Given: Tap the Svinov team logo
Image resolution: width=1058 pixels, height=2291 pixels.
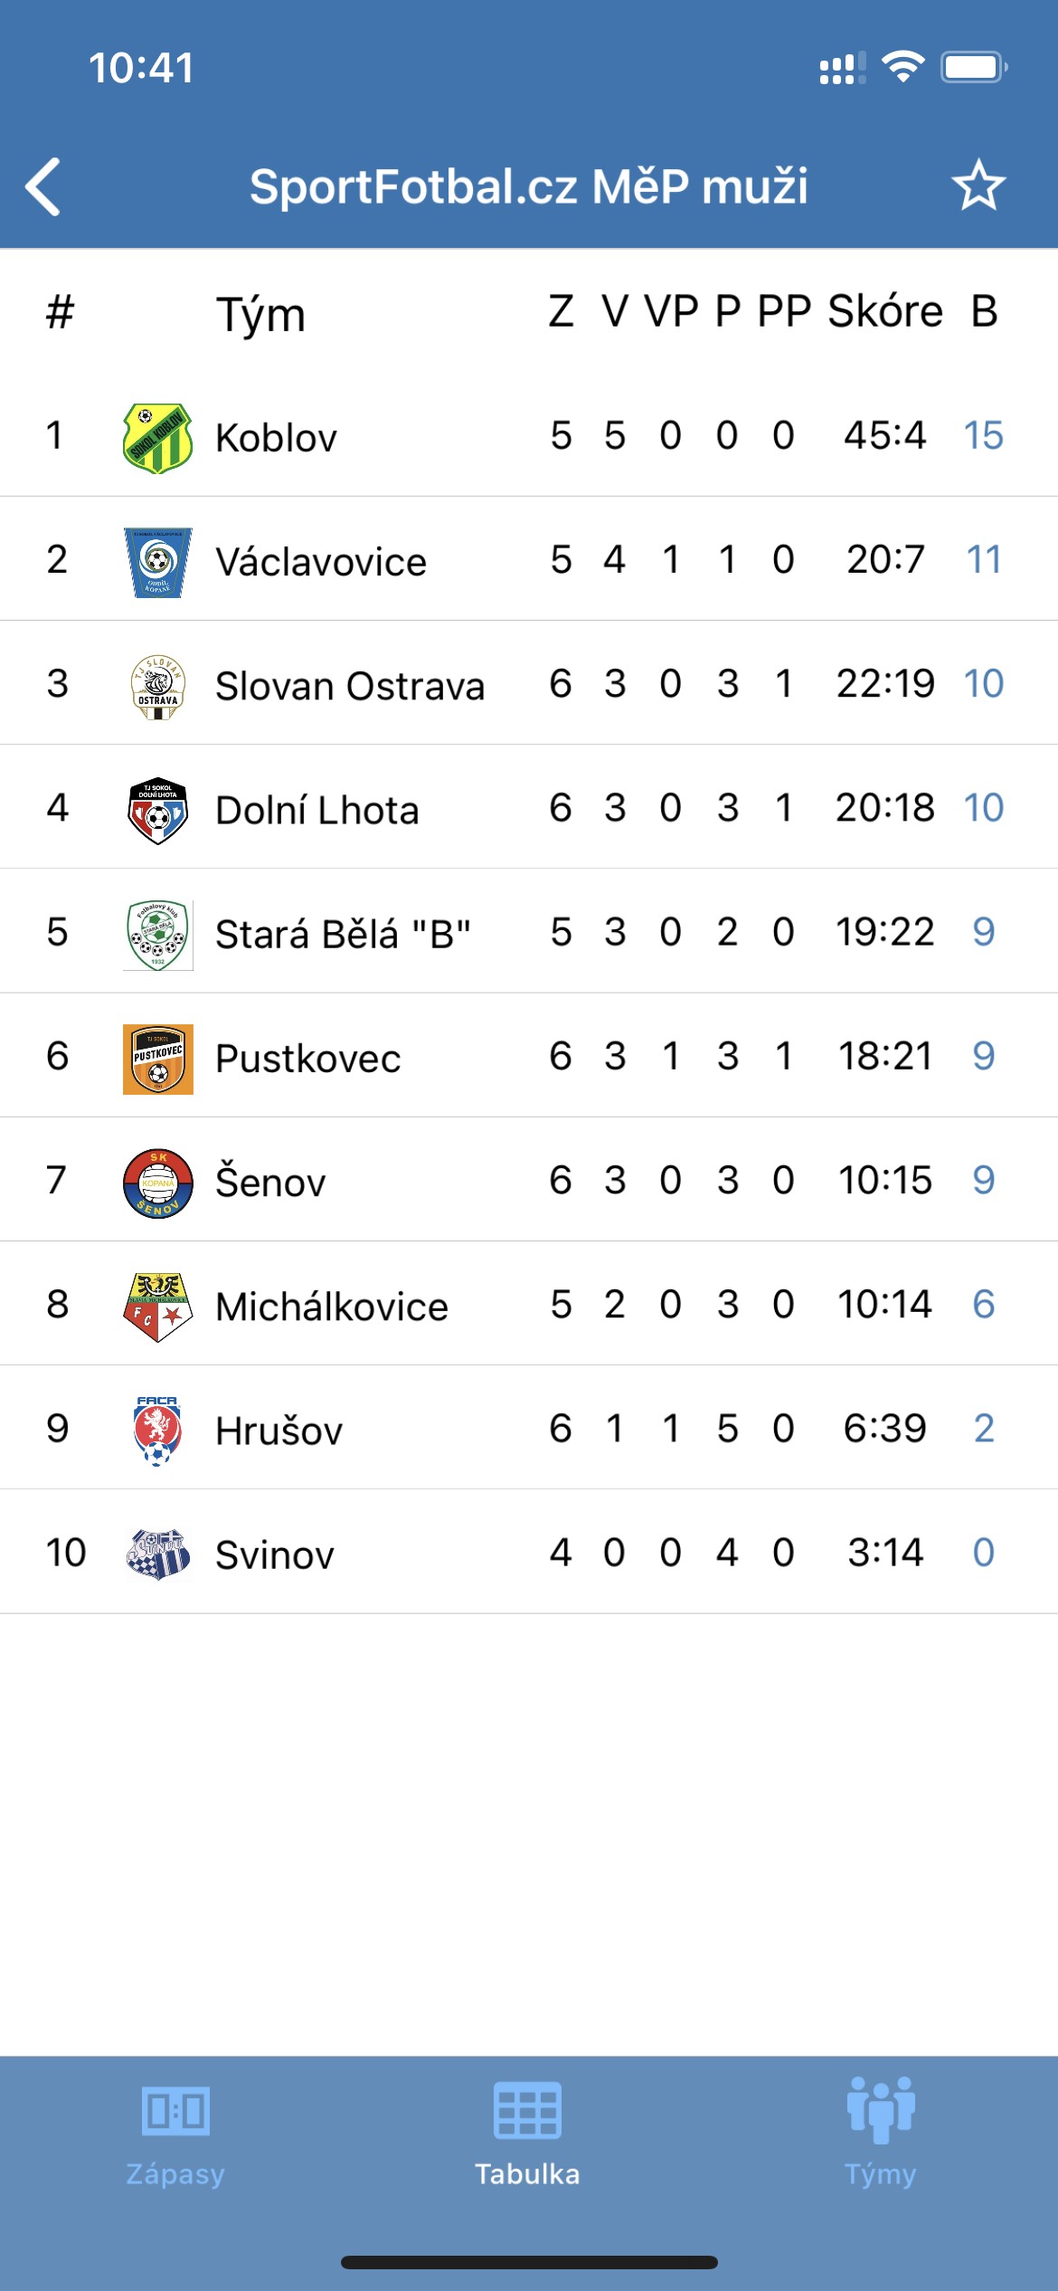Looking at the screenshot, I should [158, 1554].
